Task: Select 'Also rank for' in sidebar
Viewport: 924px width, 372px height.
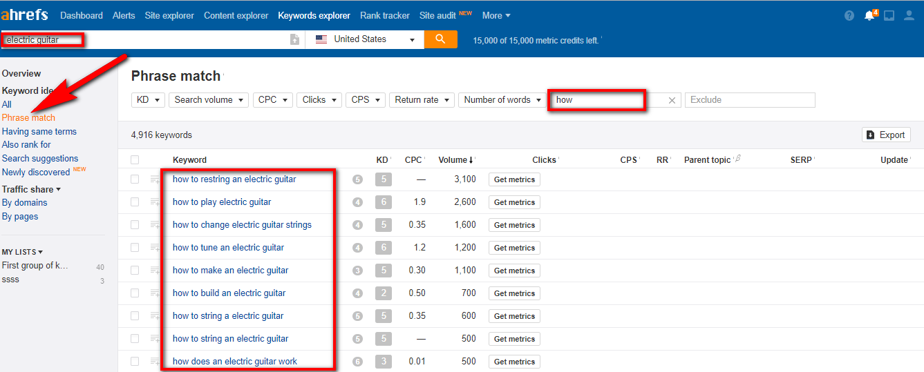Action: tap(26, 145)
